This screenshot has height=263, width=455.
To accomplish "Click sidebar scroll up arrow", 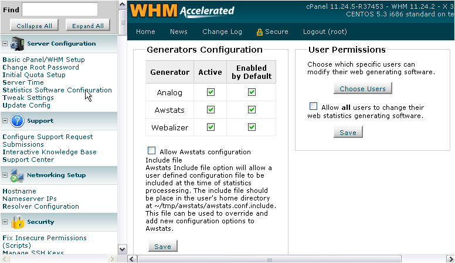I will coord(122,5).
